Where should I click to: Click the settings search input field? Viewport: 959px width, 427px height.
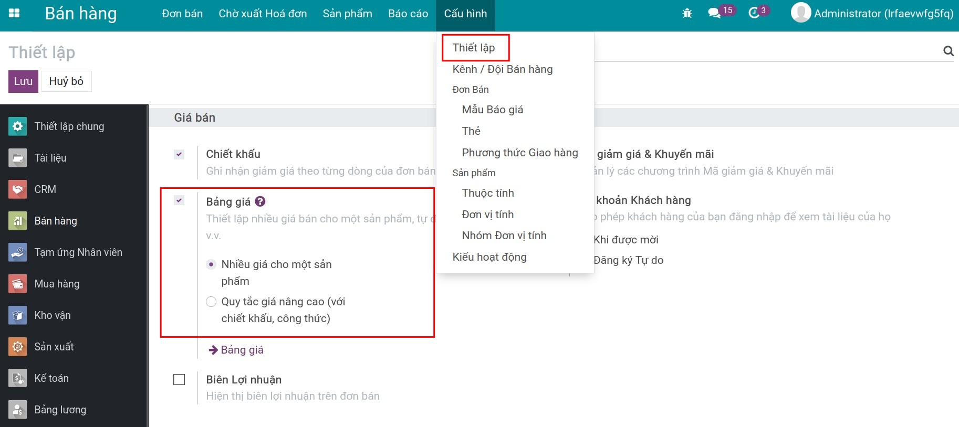point(767,51)
